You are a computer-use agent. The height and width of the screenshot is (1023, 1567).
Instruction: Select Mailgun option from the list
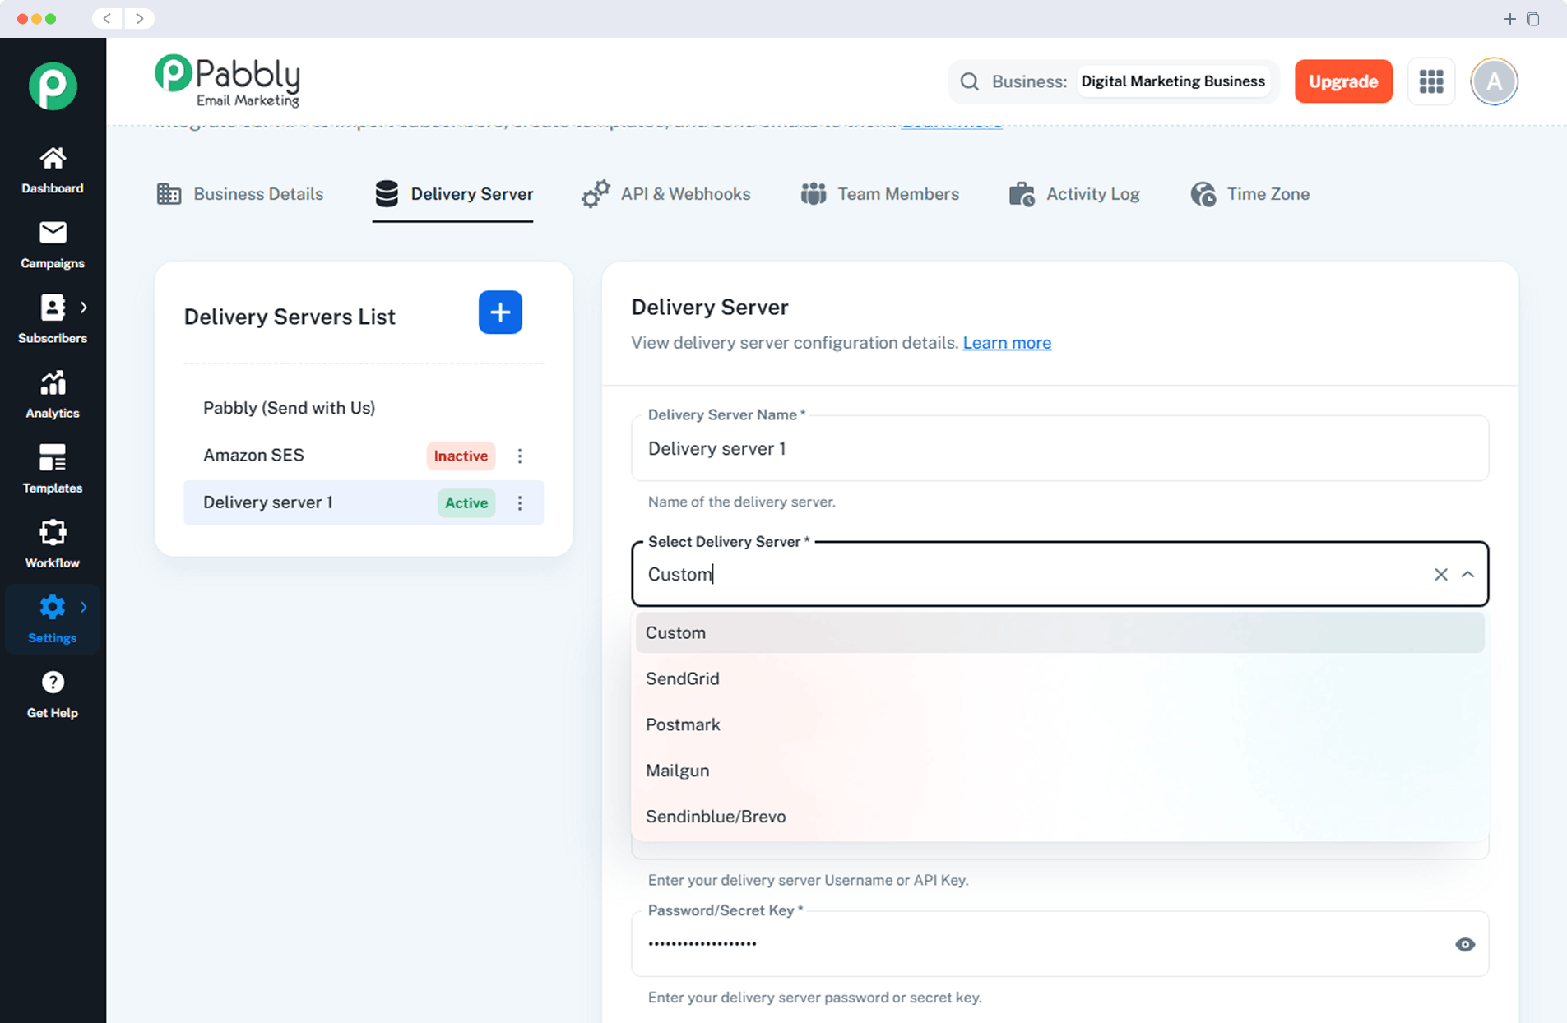tap(677, 771)
